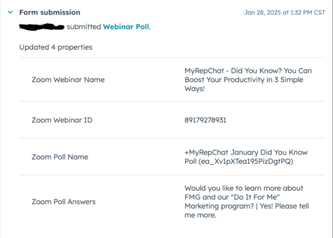Screen dimensions: 333x238
Task: Select the Zoom Poll Answers label
Action: click(x=63, y=201)
